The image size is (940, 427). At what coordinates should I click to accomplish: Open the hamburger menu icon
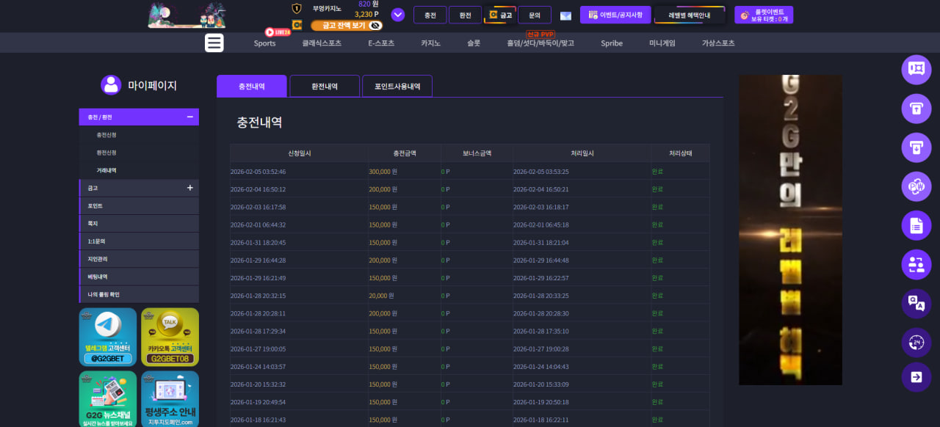pos(214,43)
